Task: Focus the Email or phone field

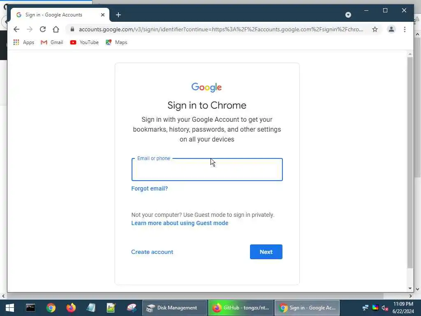Action: click(x=207, y=170)
